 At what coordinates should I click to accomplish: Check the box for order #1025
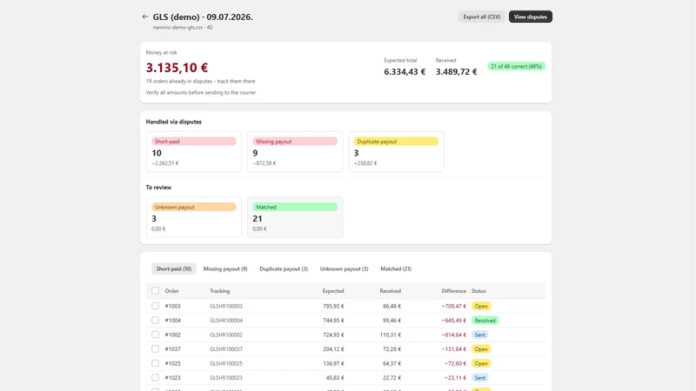point(155,363)
